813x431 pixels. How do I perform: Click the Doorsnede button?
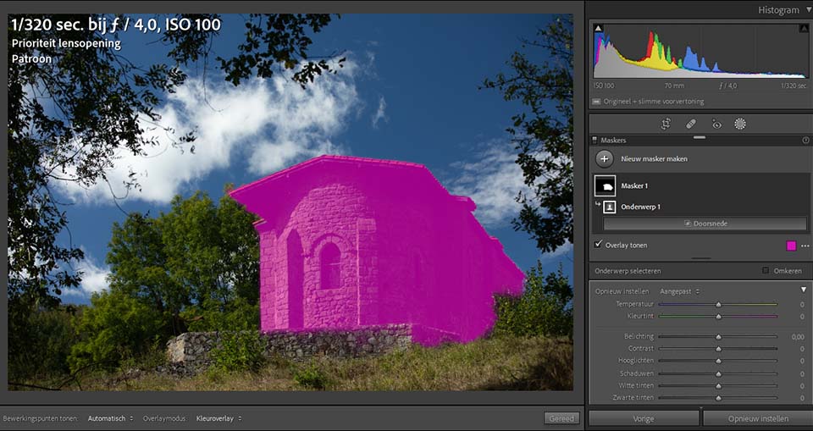coord(705,224)
